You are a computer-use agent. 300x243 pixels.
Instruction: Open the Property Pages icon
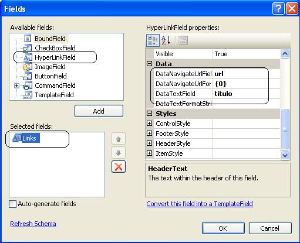[x=183, y=40]
